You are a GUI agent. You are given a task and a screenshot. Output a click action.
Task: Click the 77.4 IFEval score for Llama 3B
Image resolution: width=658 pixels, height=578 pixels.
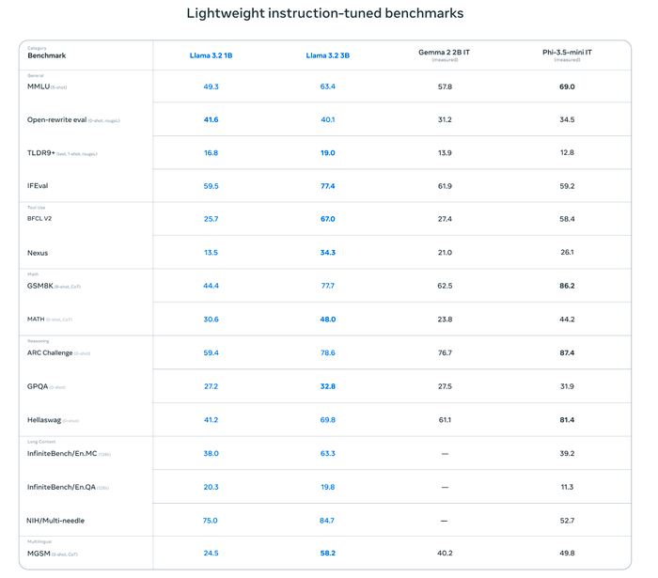[x=327, y=186]
